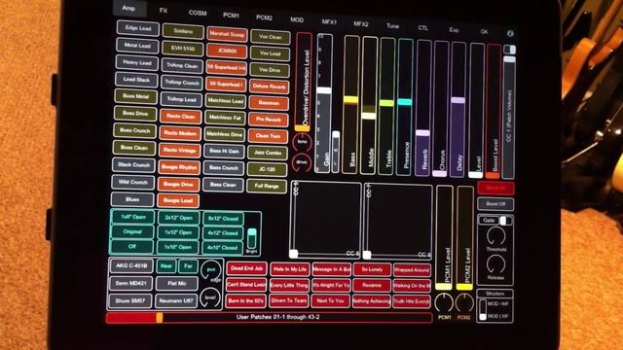Screen dimensions: 623x350
Task: Choose the Marshall Scoop amp
Action: click(227, 34)
